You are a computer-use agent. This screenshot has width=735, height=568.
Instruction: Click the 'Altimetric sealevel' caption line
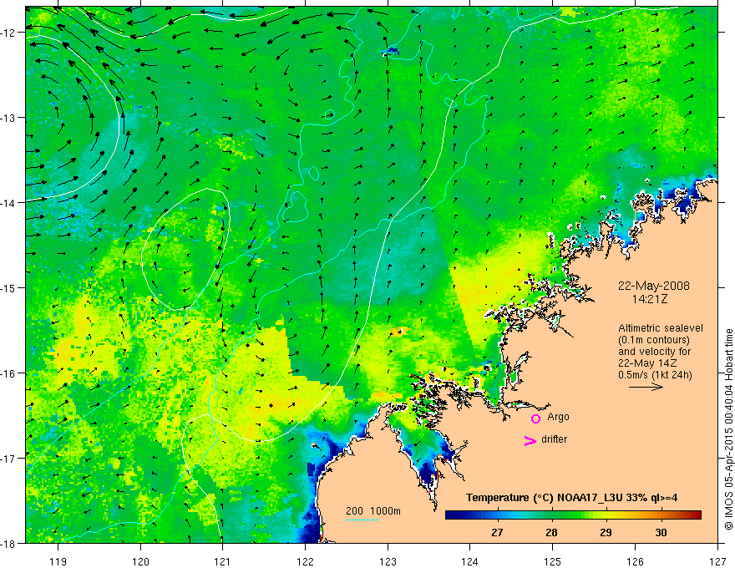(x=661, y=328)
